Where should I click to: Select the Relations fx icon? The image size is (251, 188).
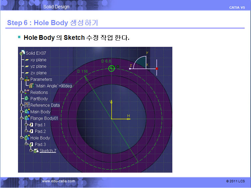coord(27,92)
